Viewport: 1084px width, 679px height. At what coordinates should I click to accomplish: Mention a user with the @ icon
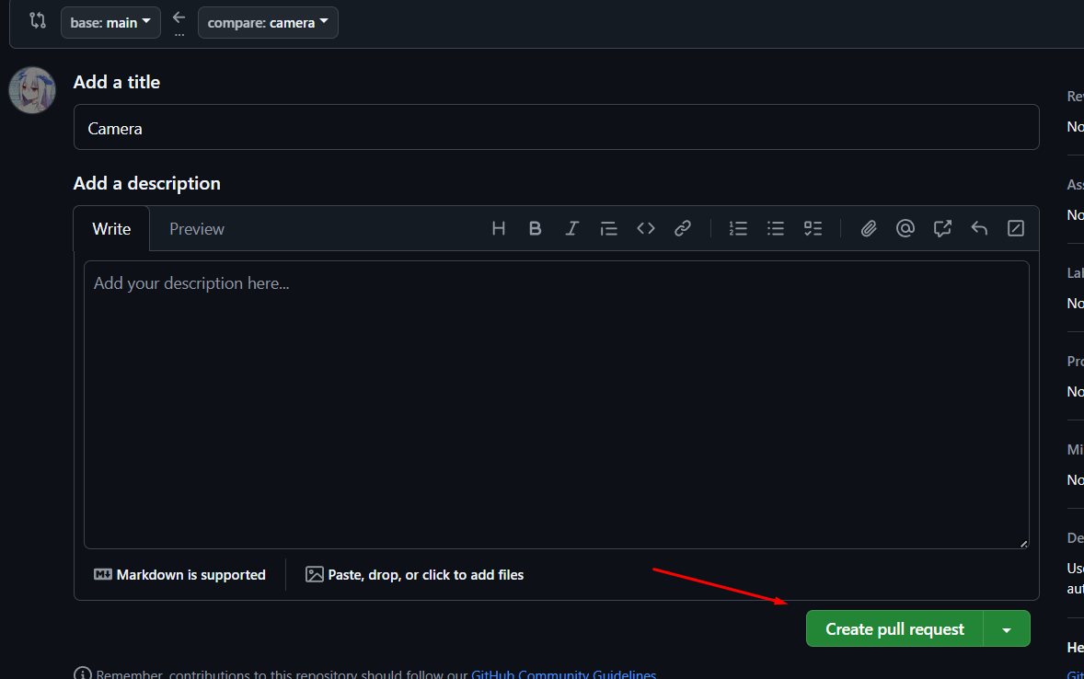point(905,228)
